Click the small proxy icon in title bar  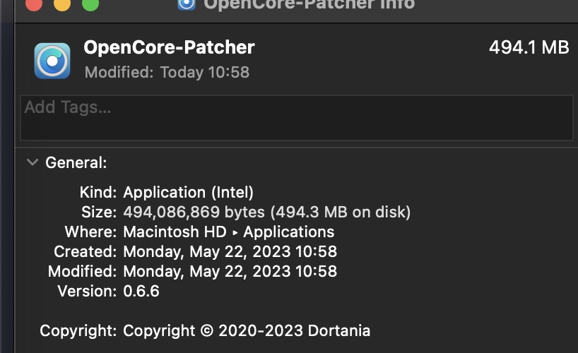[x=186, y=4]
